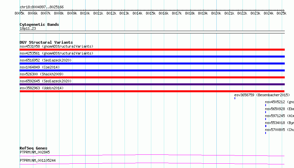Open the nsv6592645 (Sedlazeck2020) label
The image size is (294, 168).
pos(46,81)
